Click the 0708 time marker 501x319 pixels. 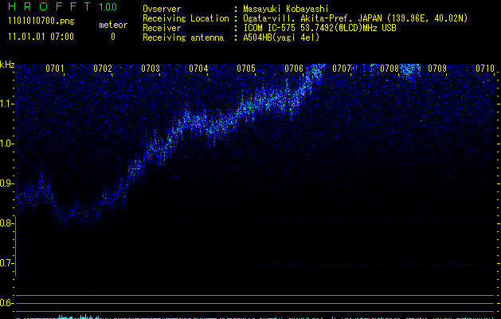(x=389, y=69)
